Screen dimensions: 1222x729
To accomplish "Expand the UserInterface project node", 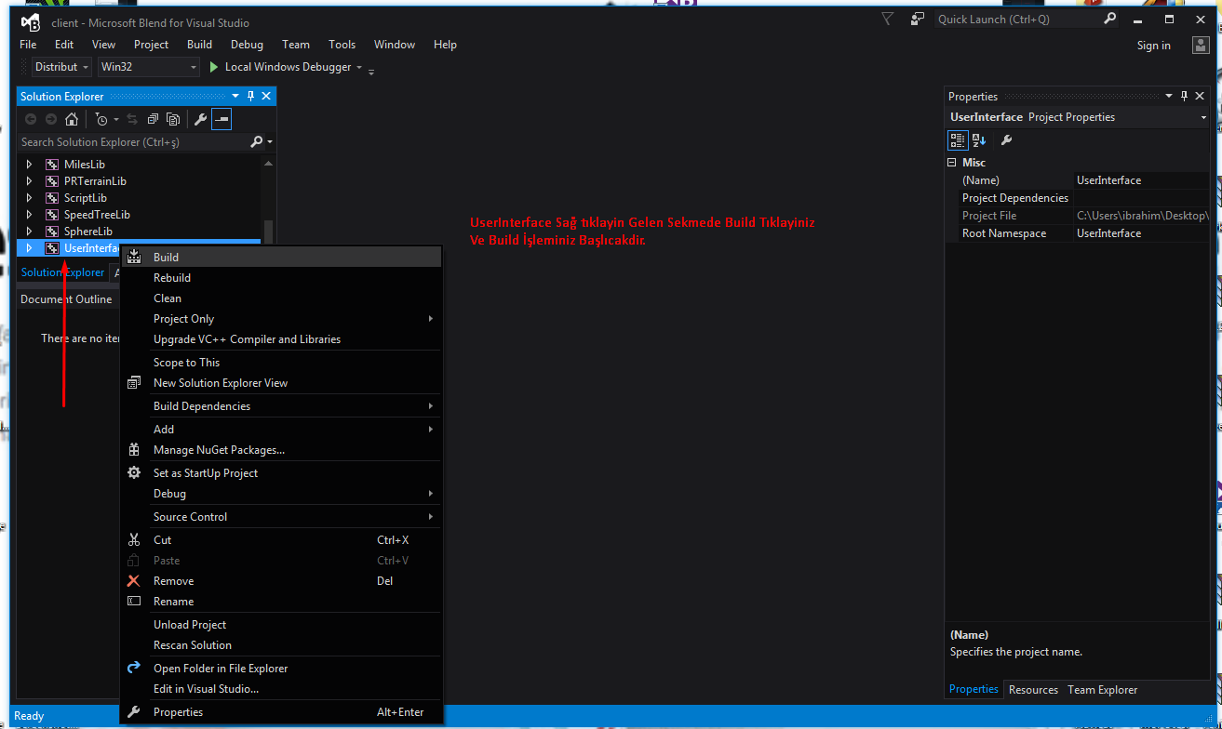I will tap(29, 248).
